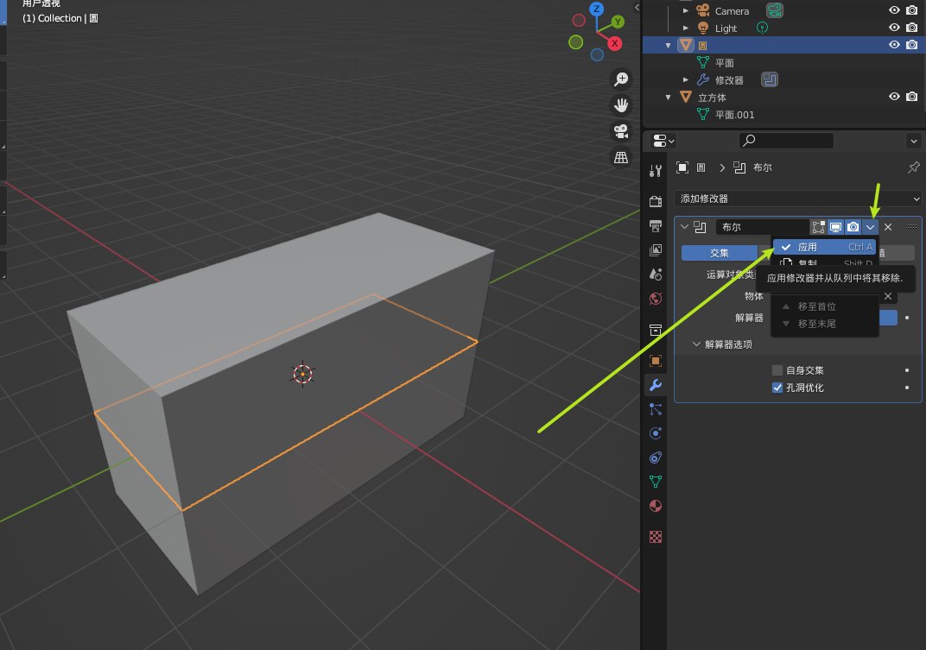The width and height of the screenshot is (926, 650).
Task: Collapse the selected highlighted object row
Action: (x=669, y=45)
